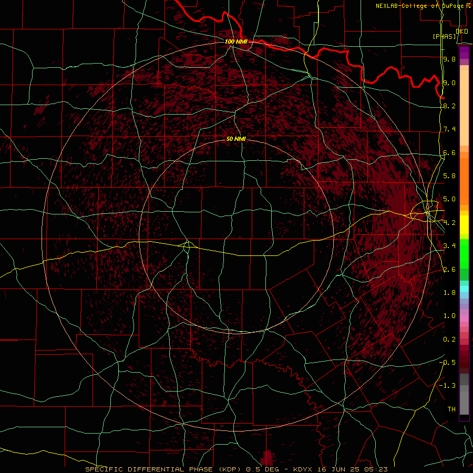Click the 1.0 legend value

[449, 316]
